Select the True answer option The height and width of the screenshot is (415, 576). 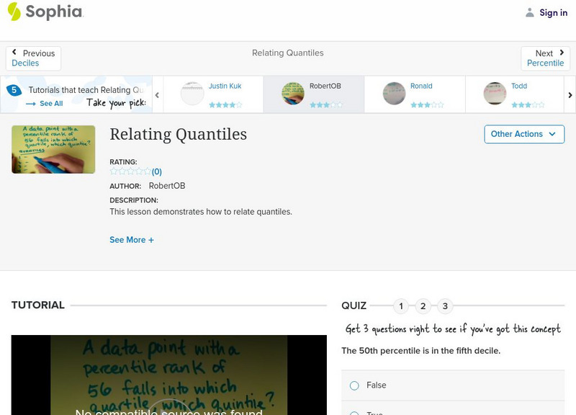click(354, 411)
